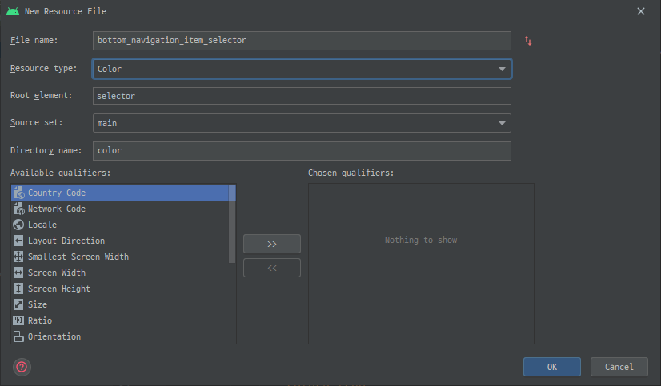Viewport: 661px width, 386px height.
Task: Select Orientation in available qualifiers
Action: (x=120, y=336)
